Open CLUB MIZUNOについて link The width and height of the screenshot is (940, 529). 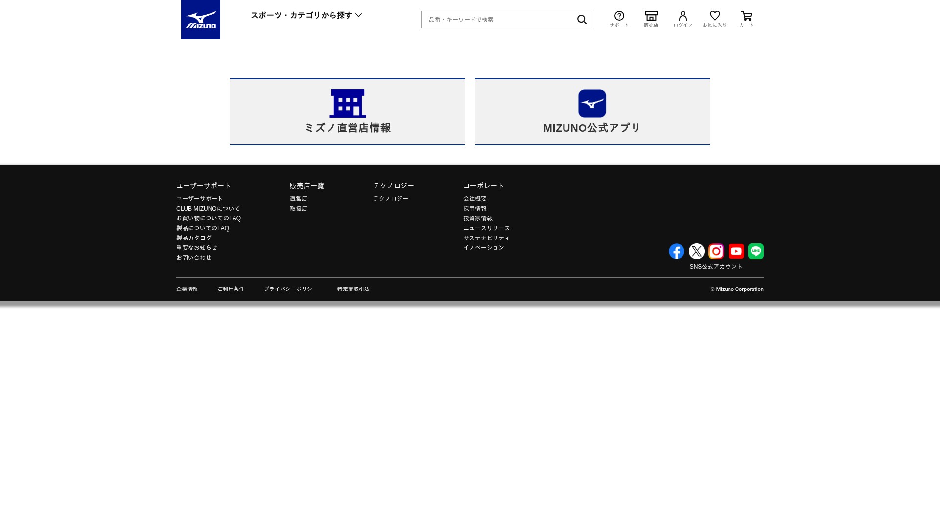coord(208,209)
